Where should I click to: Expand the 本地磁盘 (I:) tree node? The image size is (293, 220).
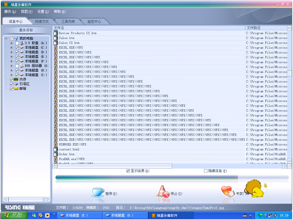tap(12, 75)
